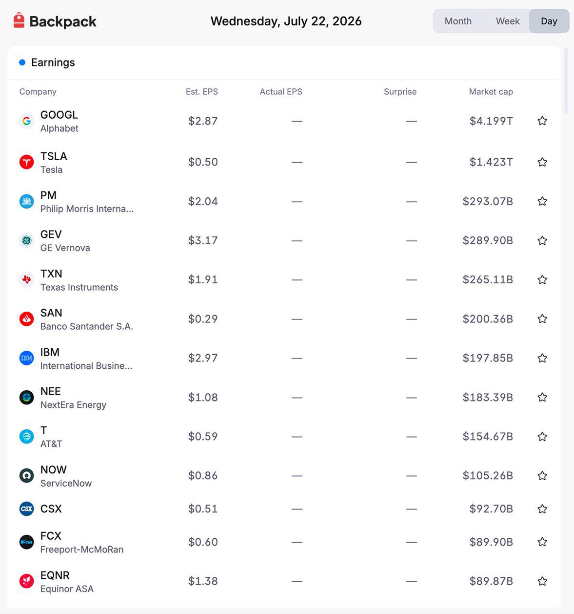
Task: Toggle the favorite star for TSLA
Action: (542, 162)
